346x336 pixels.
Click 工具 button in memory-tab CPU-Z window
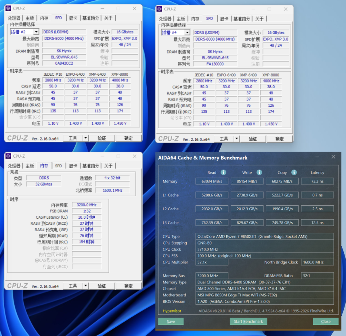tap(73, 286)
